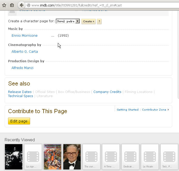The image size is (179, 171).
Task: Open the A Time ... recently viewed item
Action: [111, 157]
